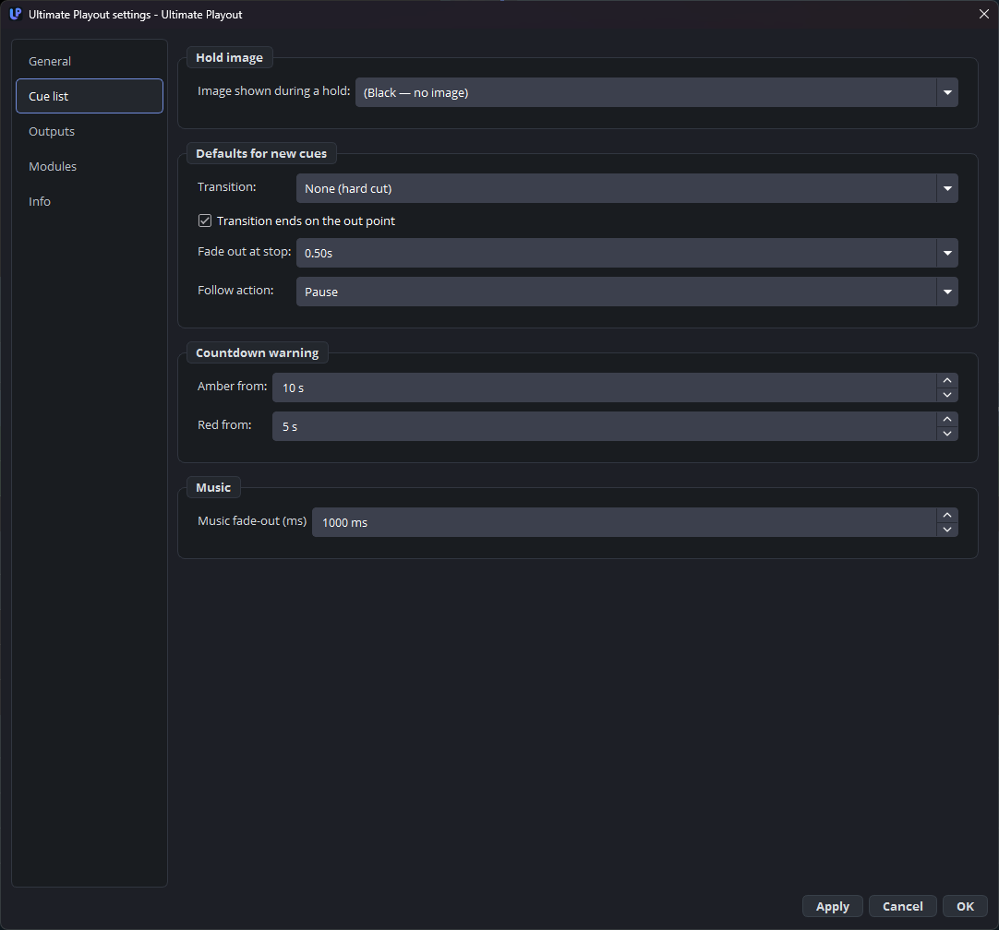Screen dimensions: 999x930
Task: Increase the Music fade-out value
Action: click(947, 515)
